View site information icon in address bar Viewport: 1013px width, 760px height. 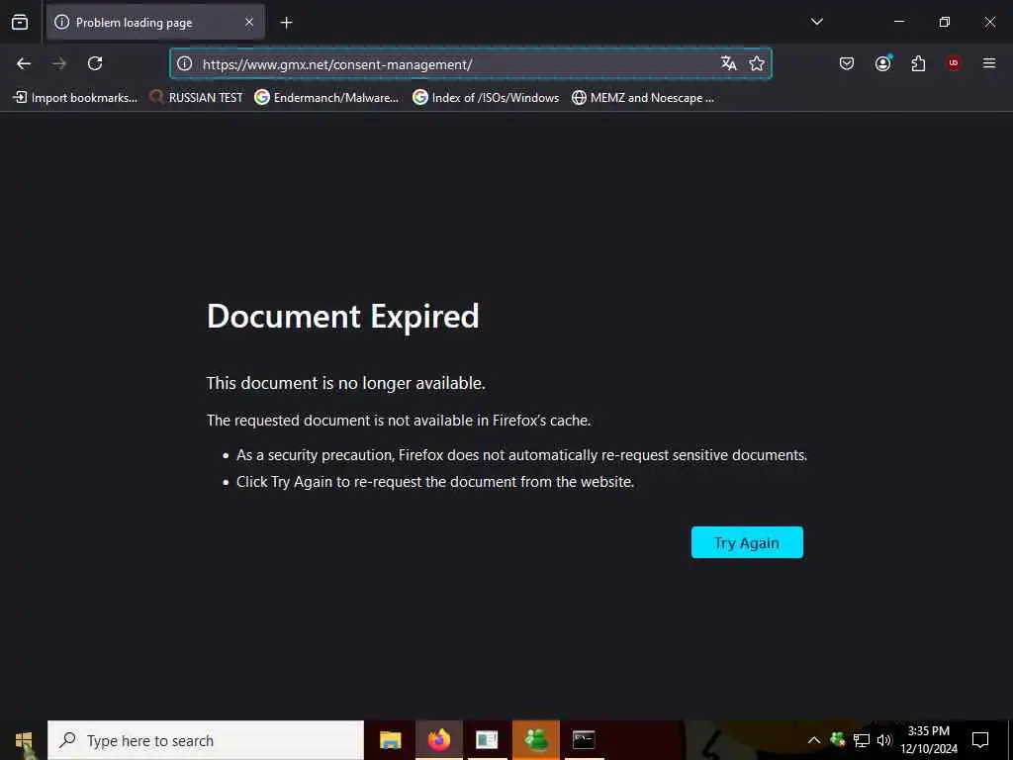pos(185,63)
